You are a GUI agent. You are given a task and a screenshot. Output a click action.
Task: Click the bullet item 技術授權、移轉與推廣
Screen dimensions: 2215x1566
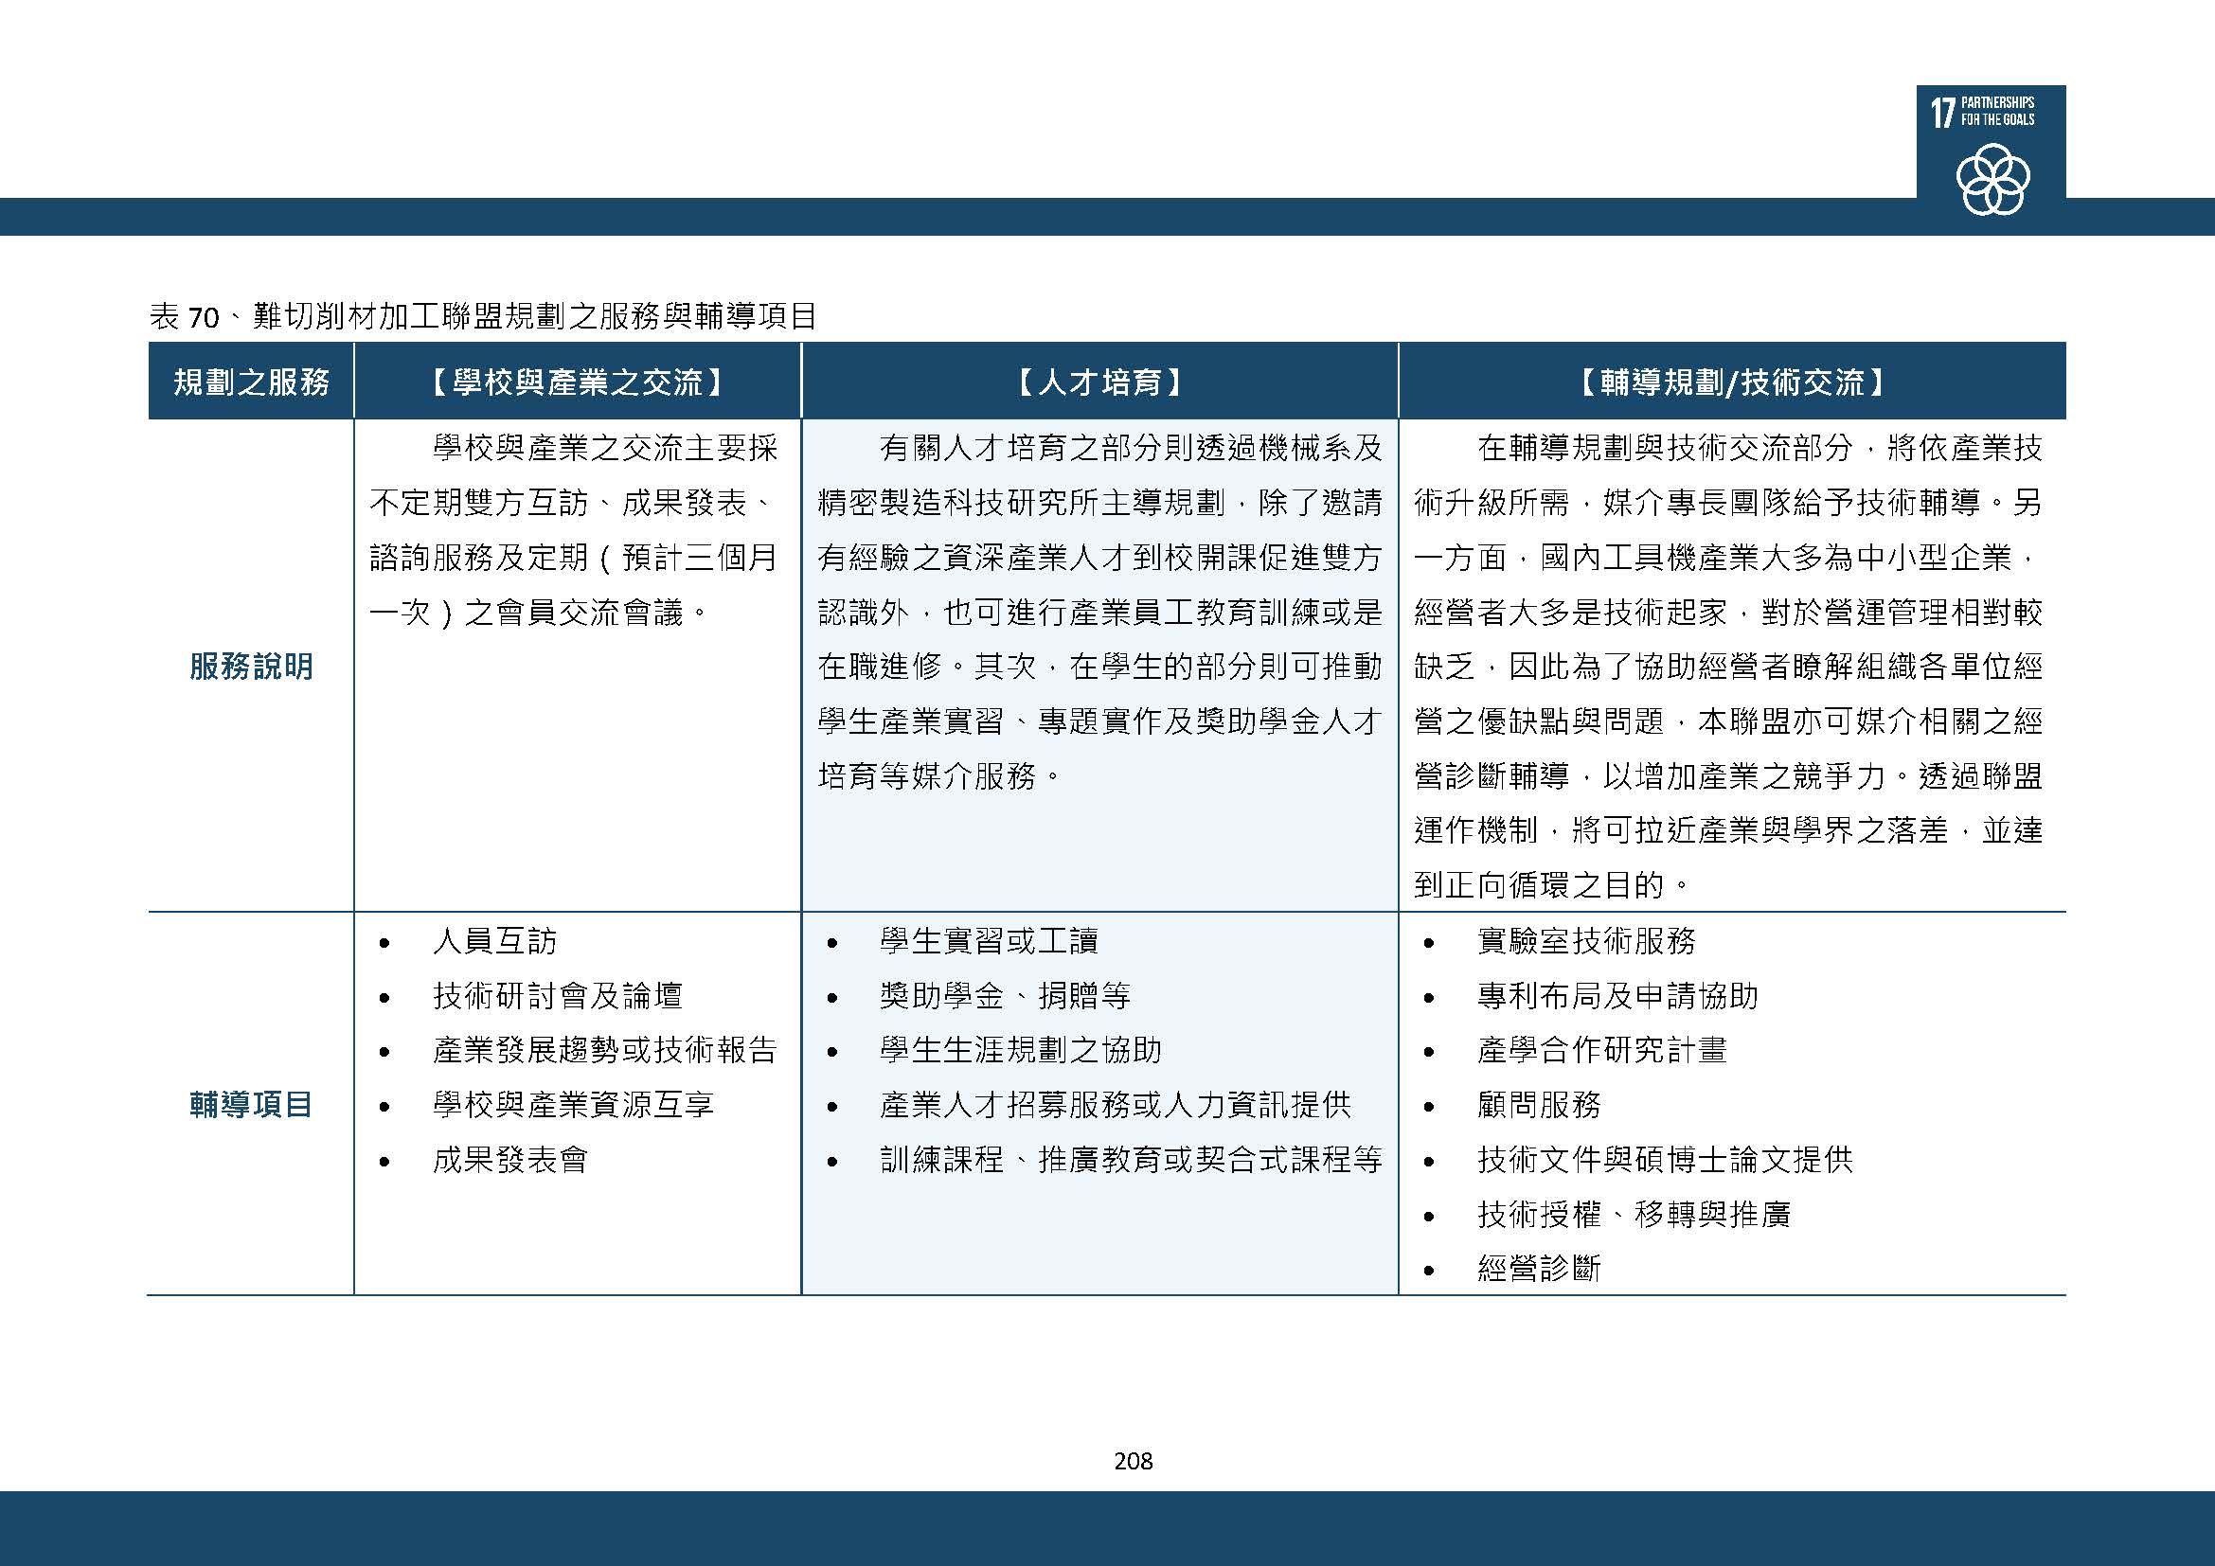tap(1634, 1214)
